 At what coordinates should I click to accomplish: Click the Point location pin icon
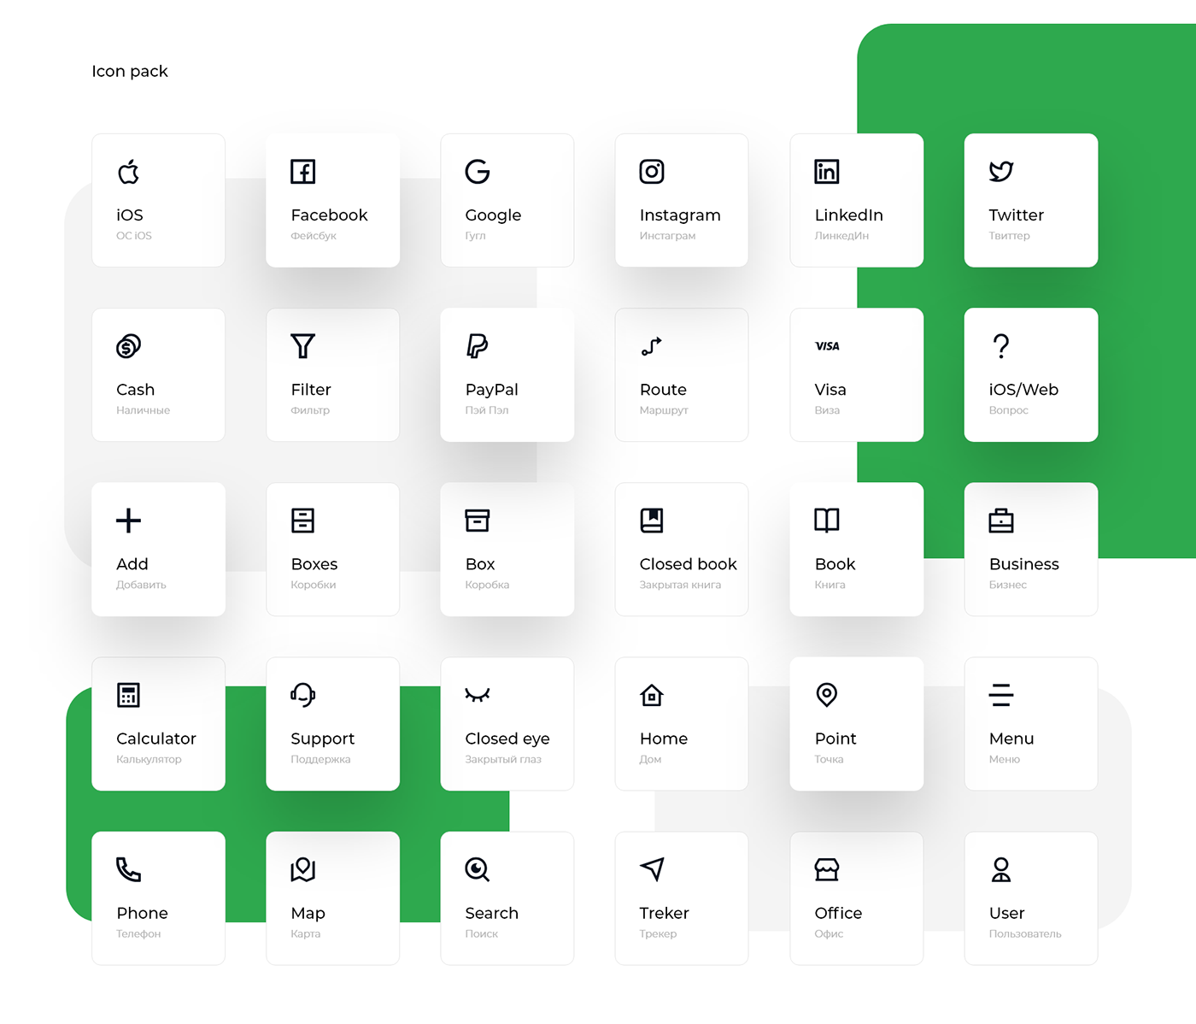click(x=827, y=695)
